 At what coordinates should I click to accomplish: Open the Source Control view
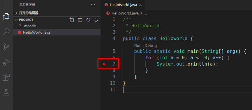(x=6, y=47)
